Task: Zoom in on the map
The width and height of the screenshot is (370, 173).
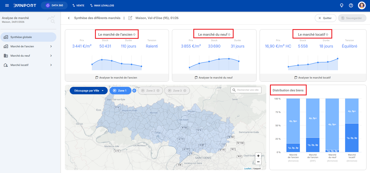Action: click(x=258, y=156)
